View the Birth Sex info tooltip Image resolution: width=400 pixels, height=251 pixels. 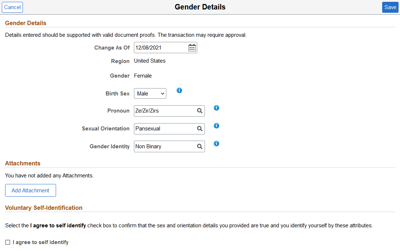tap(179, 90)
